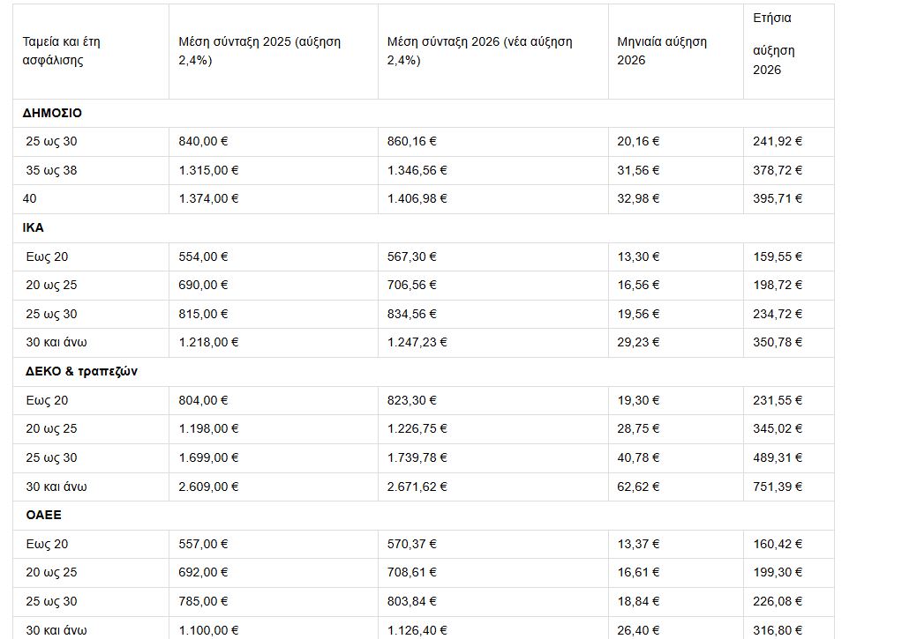Click the ΙΚΑ section heading
Viewport: 902px width, 639px height.
click(x=34, y=227)
